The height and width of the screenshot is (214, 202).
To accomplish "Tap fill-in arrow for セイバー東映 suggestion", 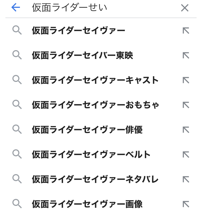I will pyautogui.click(x=186, y=56).
